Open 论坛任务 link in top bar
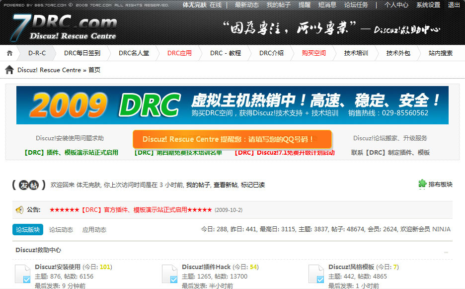Image resolution: width=465 pixels, height=289 pixels. pos(356,5)
